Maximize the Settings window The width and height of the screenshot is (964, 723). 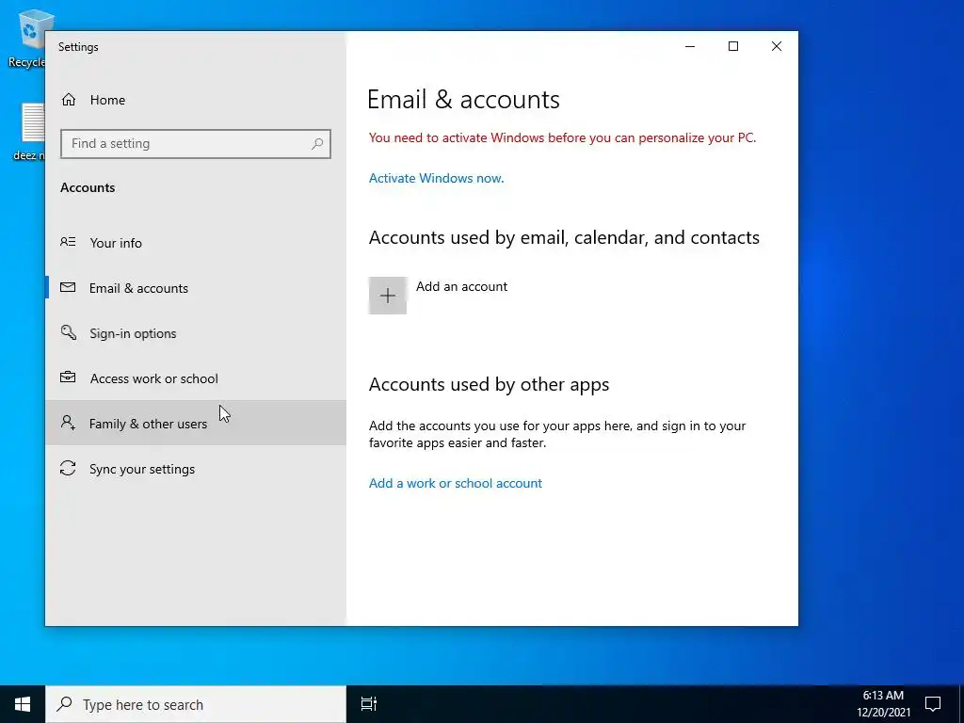pyautogui.click(x=732, y=47)
